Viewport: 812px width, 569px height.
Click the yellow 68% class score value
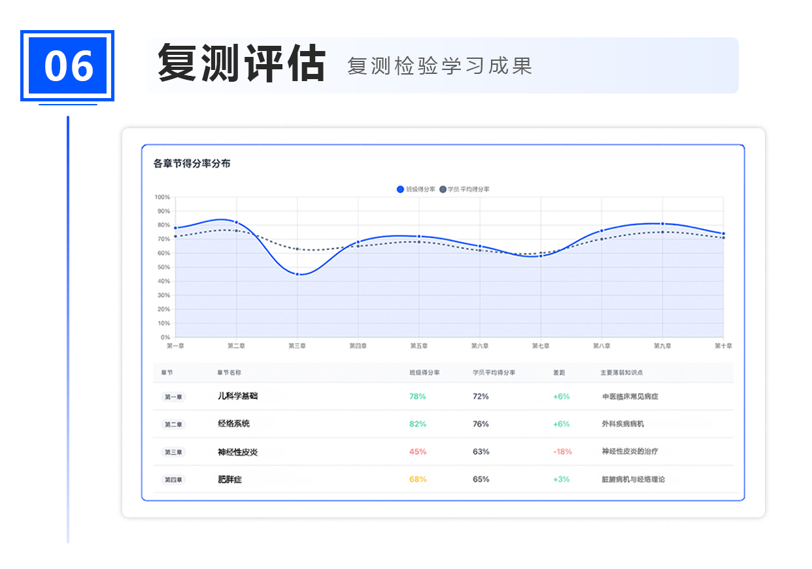[418, 479]
